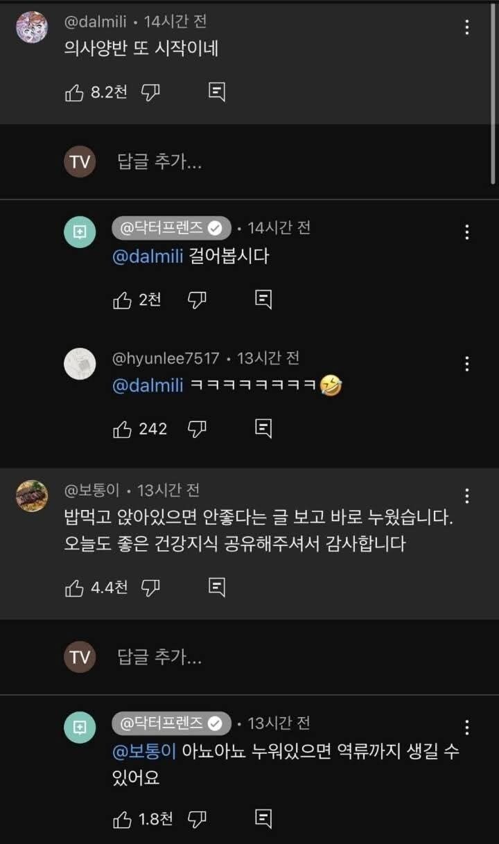The image size is (499, 844).
Task: Open options menu for @hyunlee7517 reply
Action: coord(467,364)
